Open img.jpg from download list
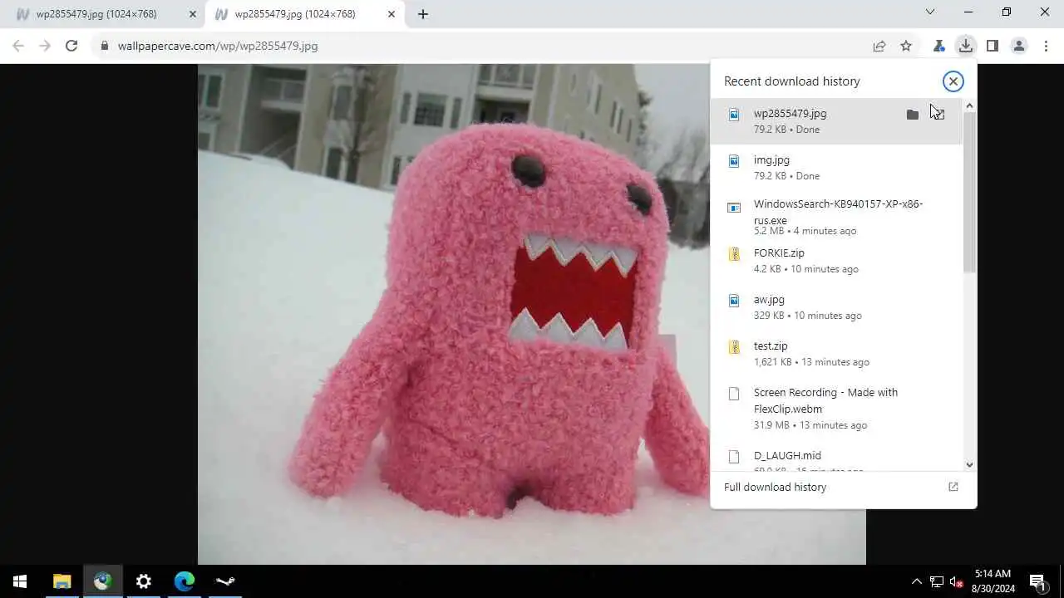The height and width of the screenshot is (598, 1064). point(836,168)
